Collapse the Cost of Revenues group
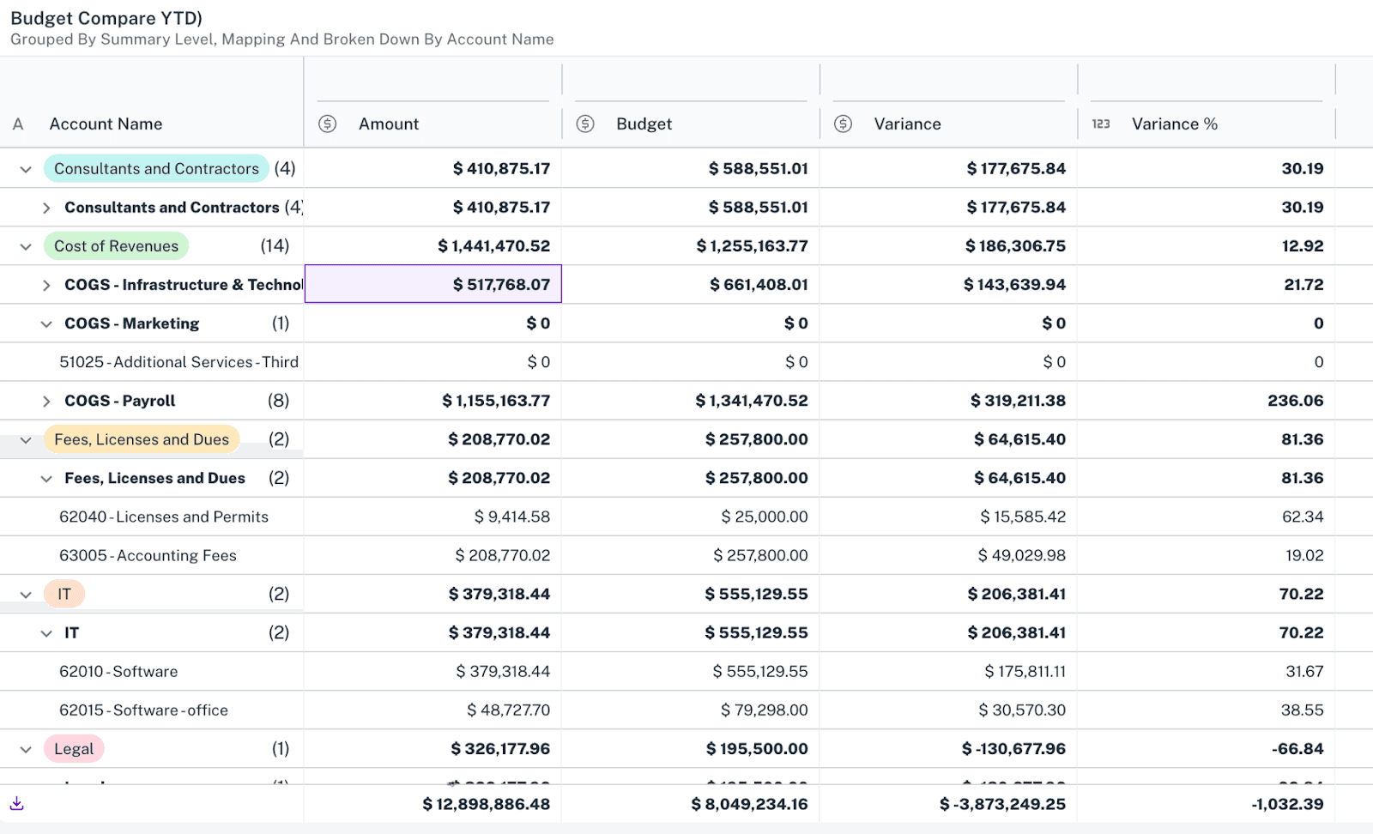Viewport: 1373px width, 834px height. point(26,246)
